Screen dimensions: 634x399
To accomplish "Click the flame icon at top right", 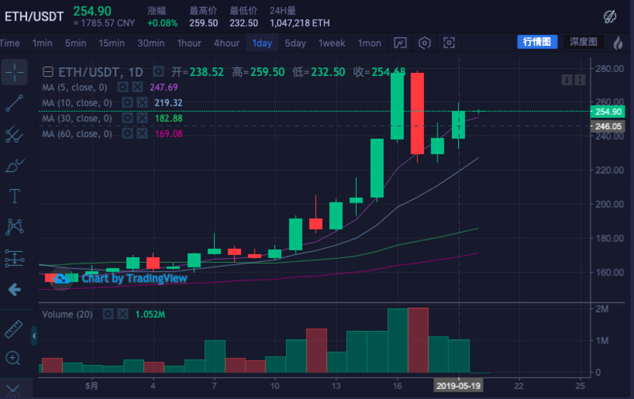I will click(x=618, y=43).
